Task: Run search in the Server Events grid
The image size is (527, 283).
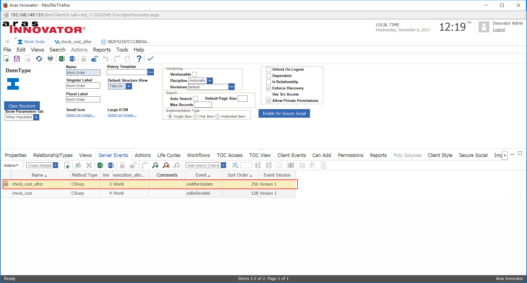Action: pyautogui.click(x=155, y=165)
